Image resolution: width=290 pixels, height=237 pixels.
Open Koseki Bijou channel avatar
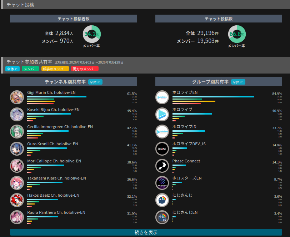[x=17, y=115]
